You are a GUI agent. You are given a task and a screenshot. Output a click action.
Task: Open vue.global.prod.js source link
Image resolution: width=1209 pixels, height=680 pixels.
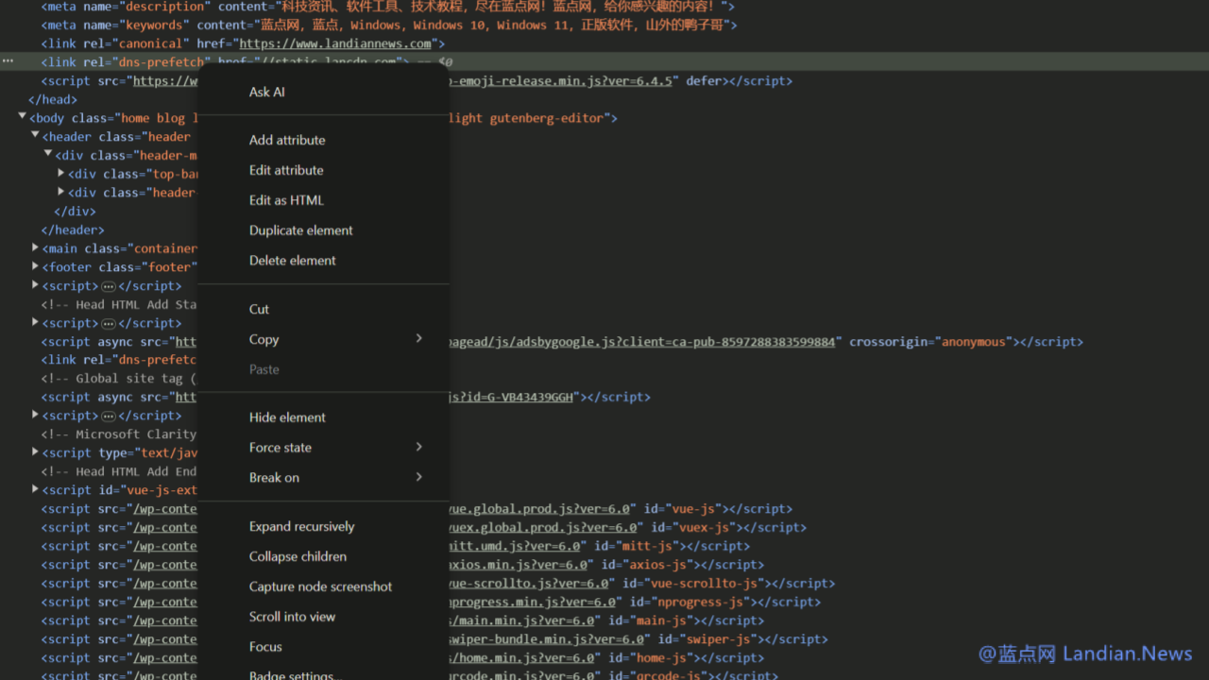(x=538, y=509)
